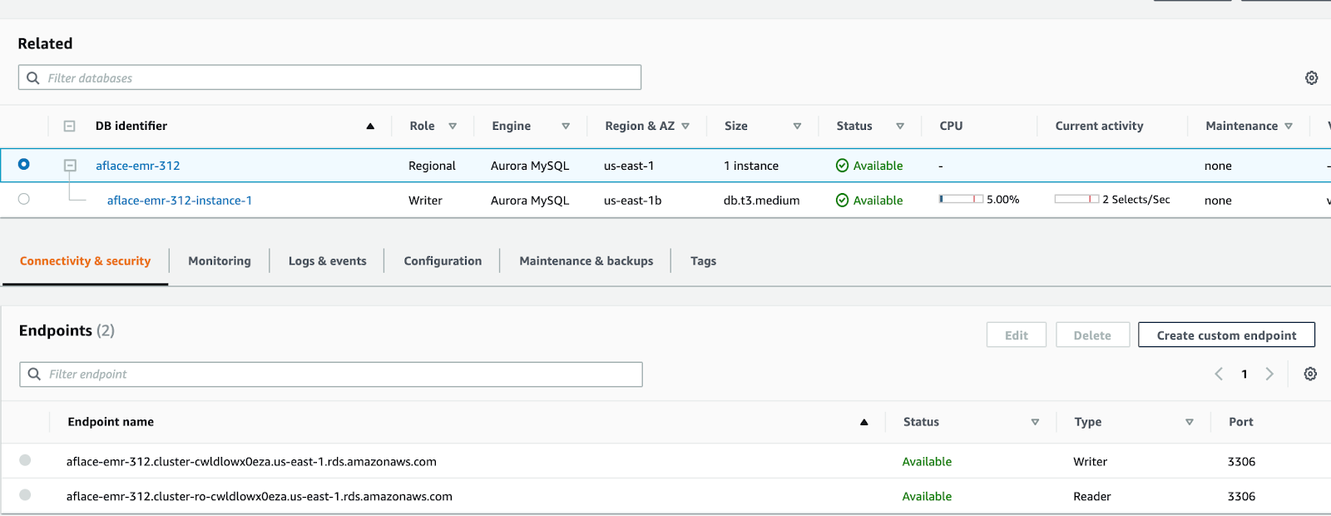
Task: Sort by DB identifier ascending arrow
Action: coord(370,127)
